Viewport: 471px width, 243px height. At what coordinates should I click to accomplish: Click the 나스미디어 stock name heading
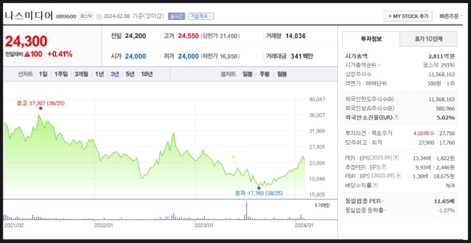pos(29,16)
